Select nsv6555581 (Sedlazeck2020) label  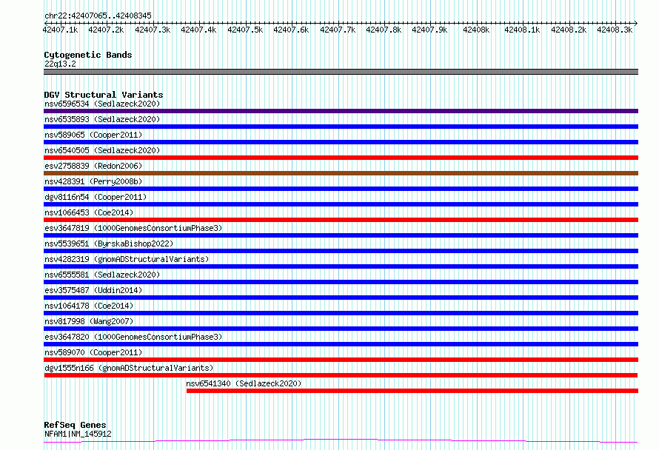pyautogui.click(x=102, y=275)
